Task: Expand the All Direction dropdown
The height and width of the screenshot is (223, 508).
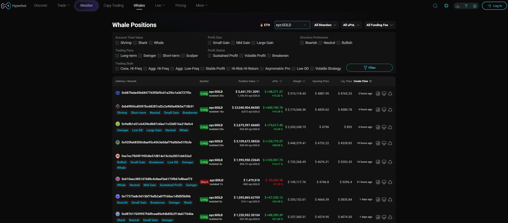Action: coord(325,25)
